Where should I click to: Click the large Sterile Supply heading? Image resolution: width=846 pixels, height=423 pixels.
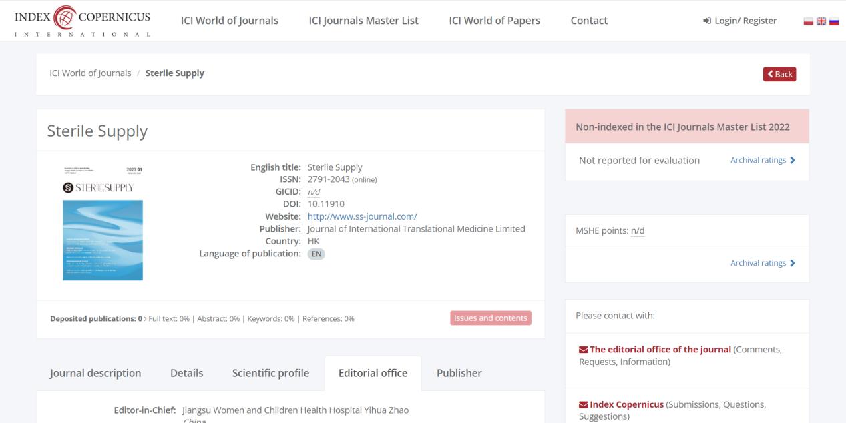(97, 132)
